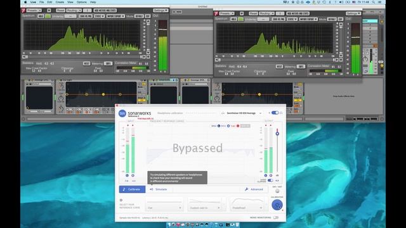The width and height of the screenshot is (406, 228).
Task: Click the left scroll arrow under the right SPAN spectrum
Action: tap(217, 60)
